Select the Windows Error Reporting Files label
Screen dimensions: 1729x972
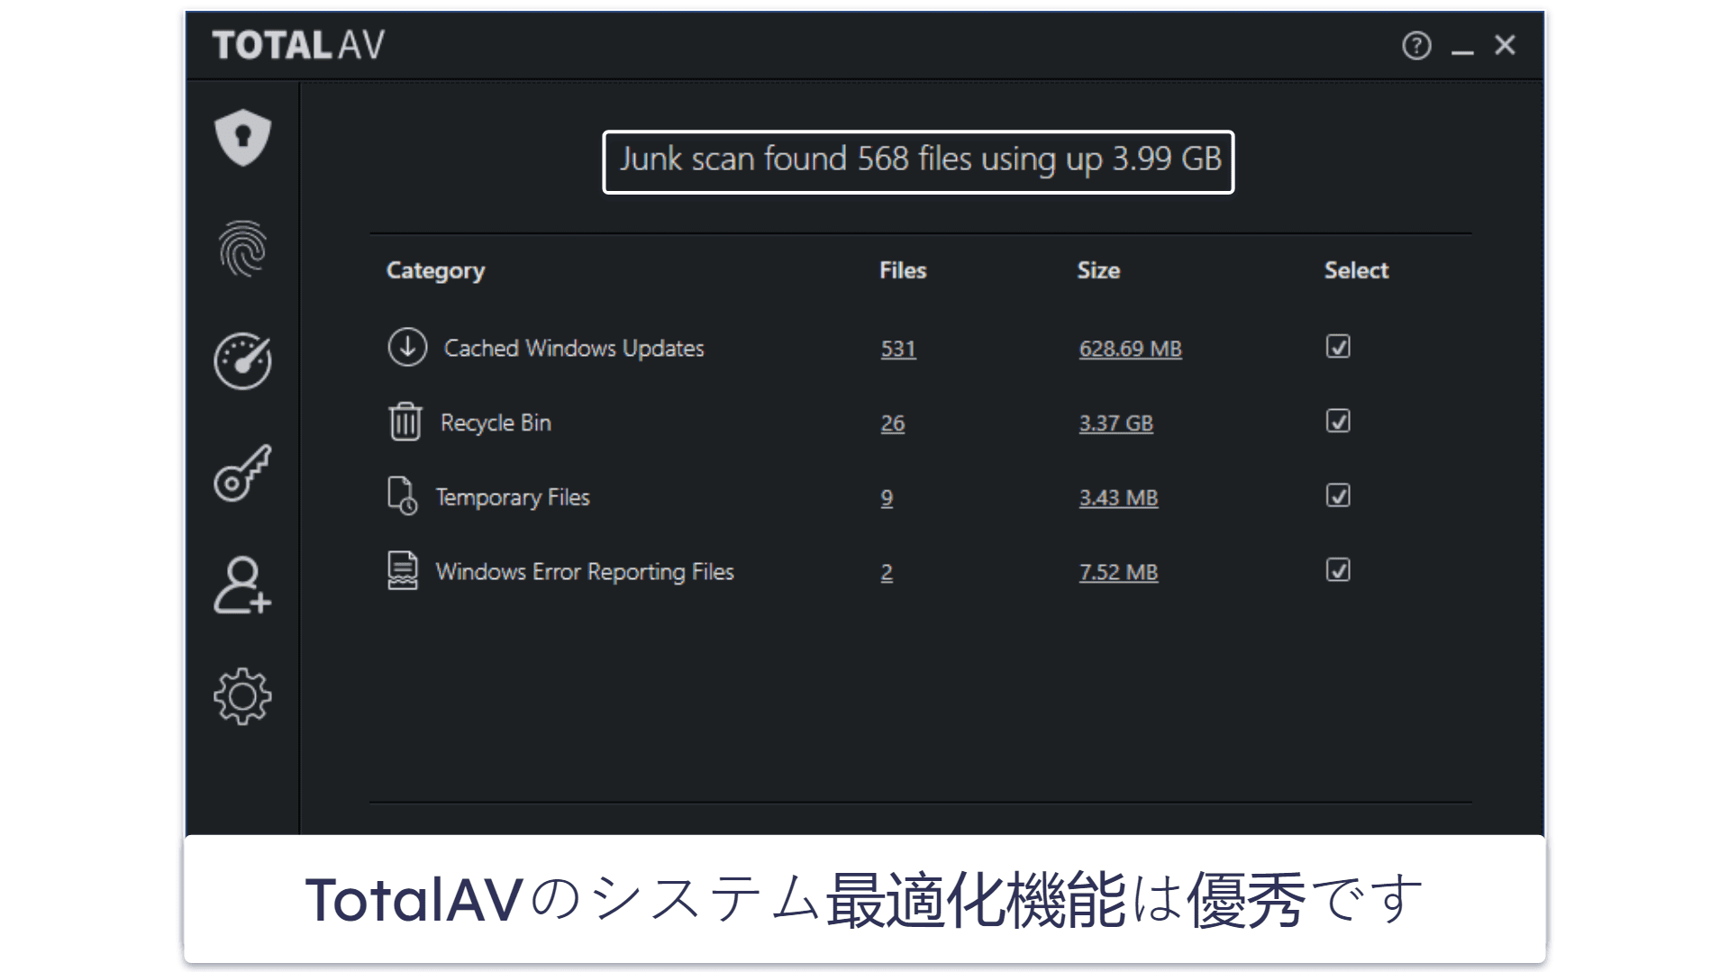(x=585, y=573)
